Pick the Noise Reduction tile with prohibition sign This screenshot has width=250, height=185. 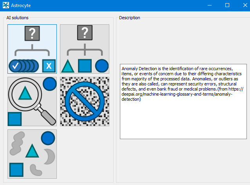click(84, 101)
